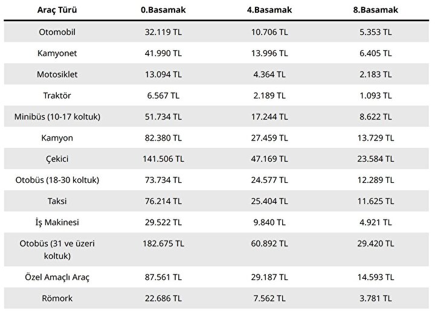Select the Otobüs (18-30 koltuk) label
Screen dimensions: 435x315
point(57,180)
